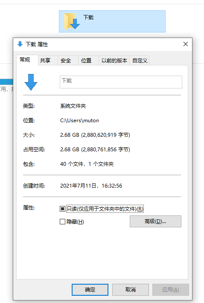Viewport: 204px width, 303px height.
Task: Select the 下载 folder icon in Explorer
Action: coord(72,21)
